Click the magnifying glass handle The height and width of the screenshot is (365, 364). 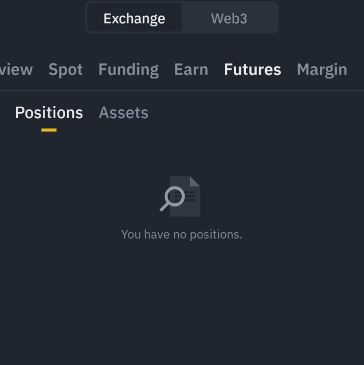(x=164, y=208)
